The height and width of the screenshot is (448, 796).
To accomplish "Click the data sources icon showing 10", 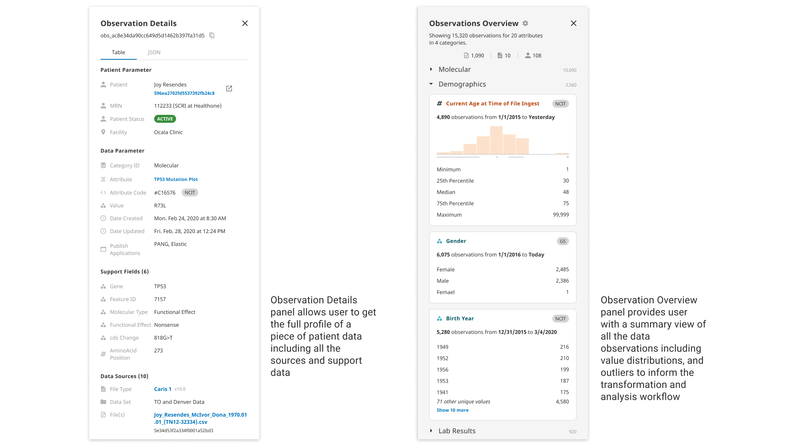I will [x=500, y=56].
